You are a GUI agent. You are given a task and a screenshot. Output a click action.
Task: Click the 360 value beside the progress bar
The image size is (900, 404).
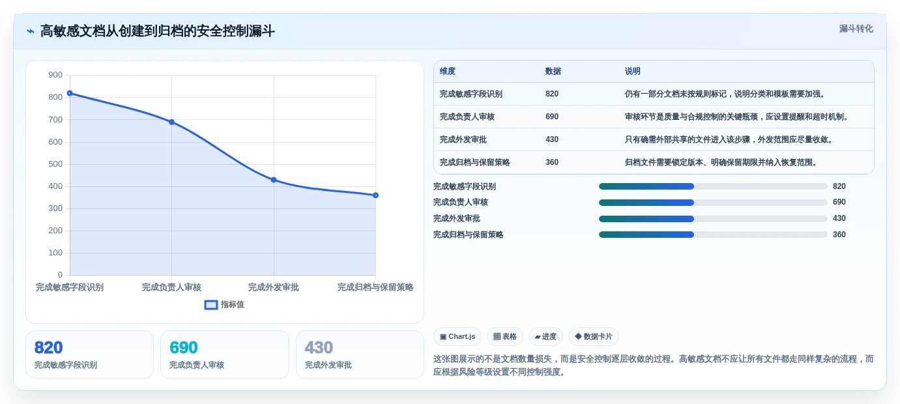(839, 235)
